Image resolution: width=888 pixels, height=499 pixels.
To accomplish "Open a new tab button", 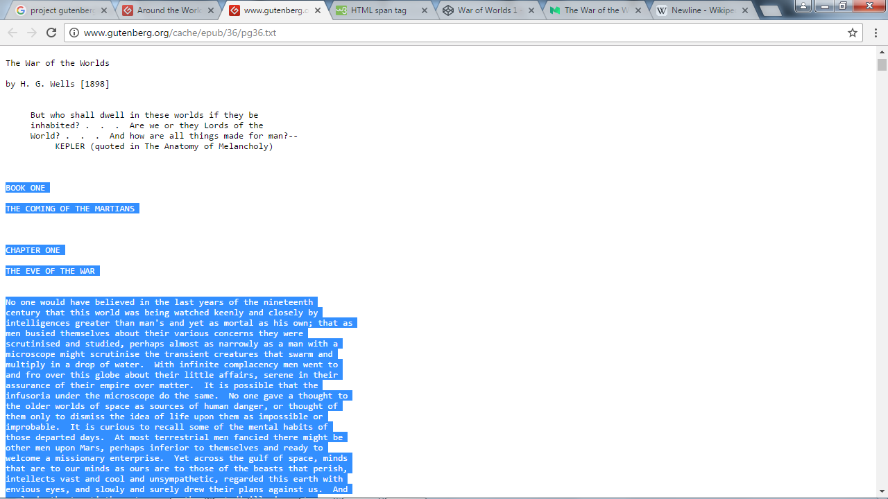I will click(x=770, y=11).
